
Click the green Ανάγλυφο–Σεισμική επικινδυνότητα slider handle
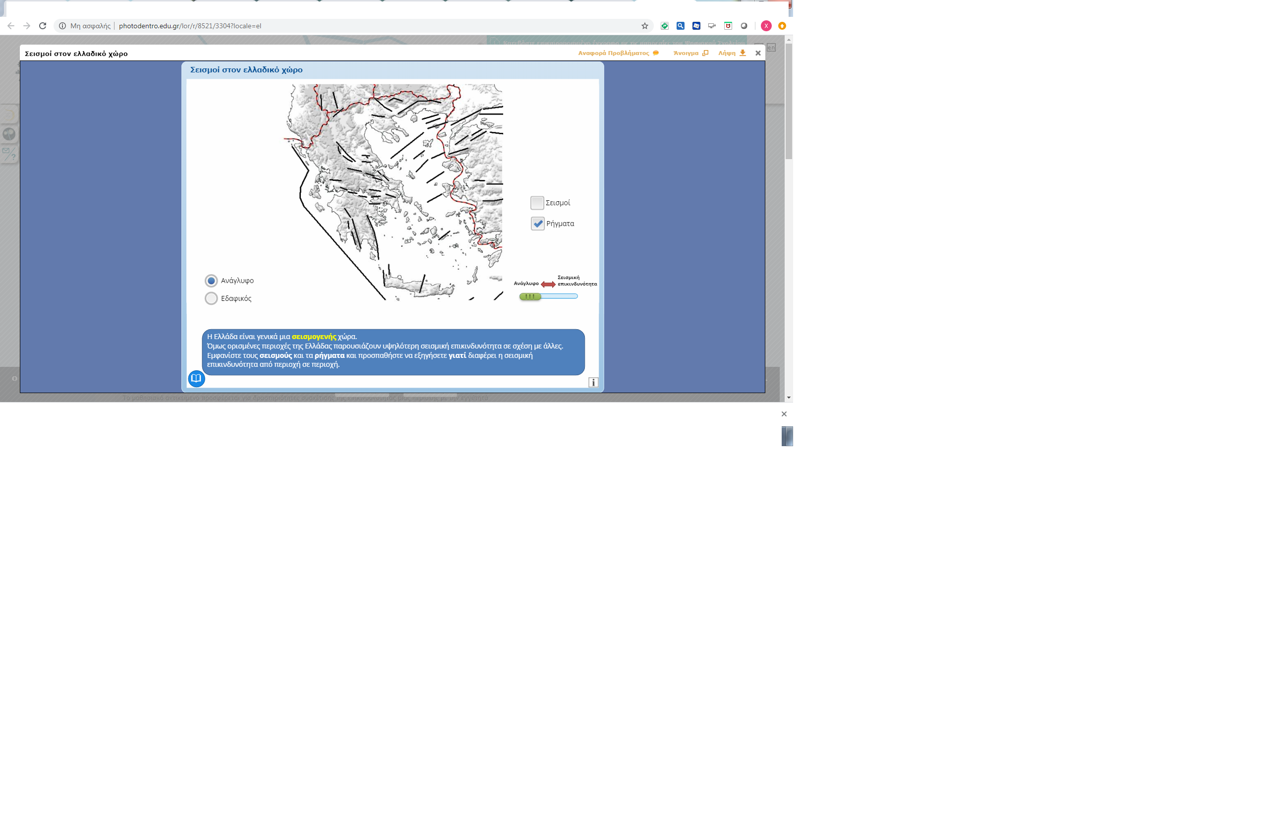coord(530,296)
